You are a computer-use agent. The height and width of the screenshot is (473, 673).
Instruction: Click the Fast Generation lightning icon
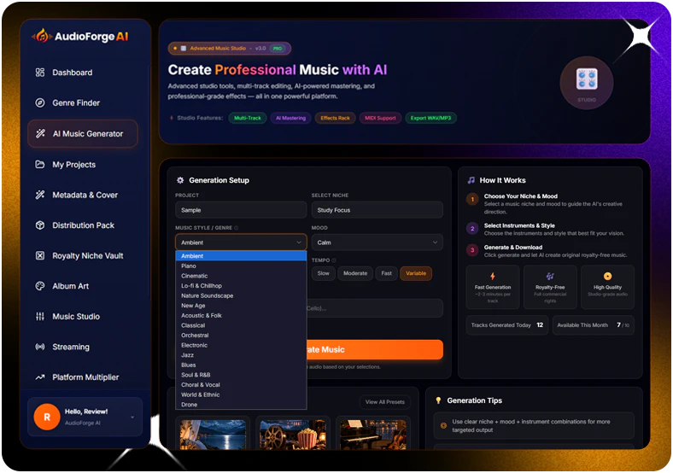coord(492,276)
